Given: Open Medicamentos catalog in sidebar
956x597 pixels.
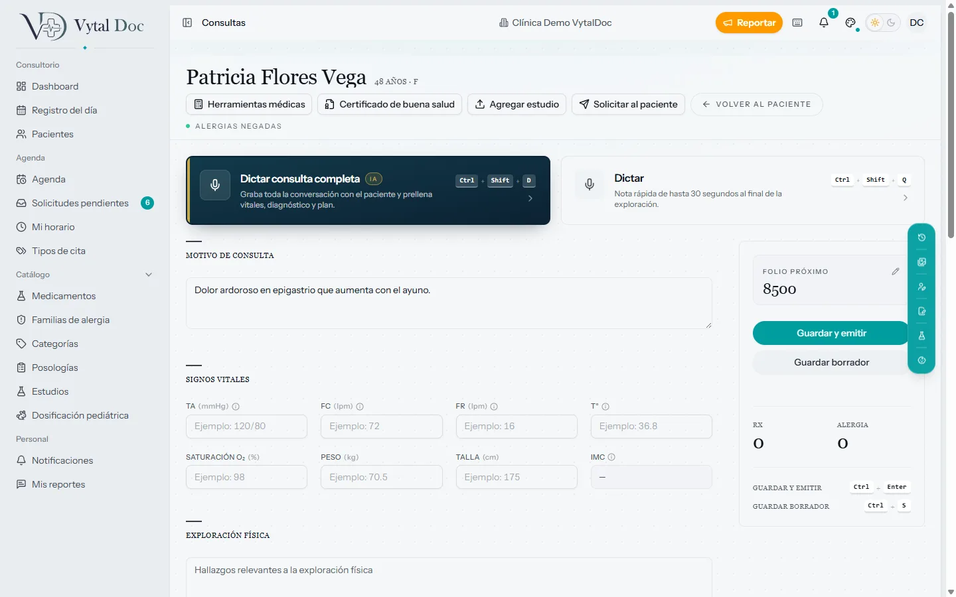Looking at the screenshot, I should (x=85, y=296).
